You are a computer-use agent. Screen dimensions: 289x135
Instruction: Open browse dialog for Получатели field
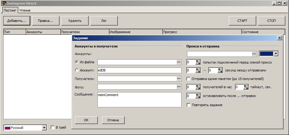tap(179, 78)
